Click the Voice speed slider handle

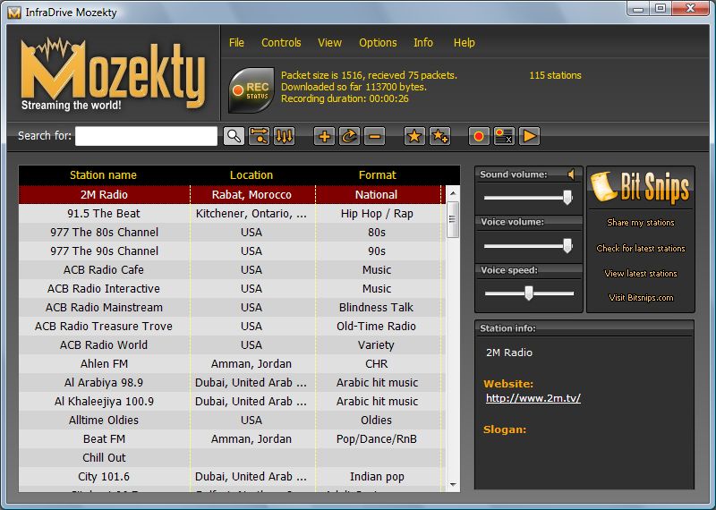529,293
